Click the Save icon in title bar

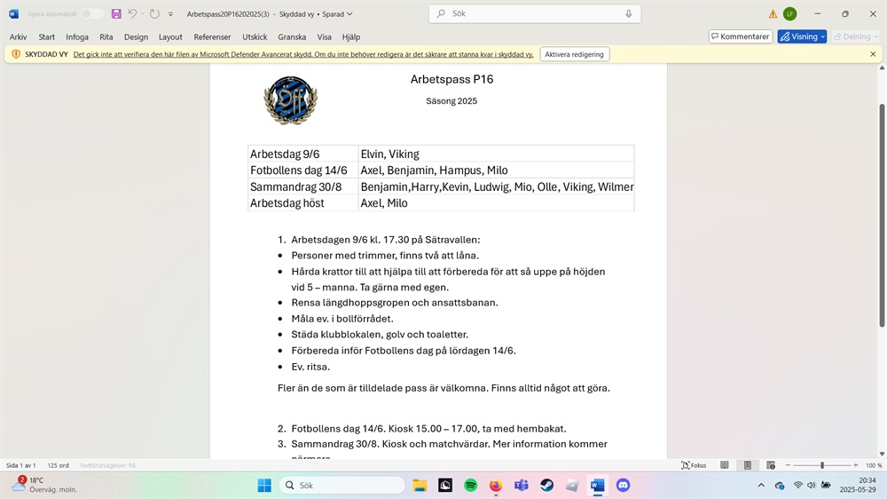[116, 14]
